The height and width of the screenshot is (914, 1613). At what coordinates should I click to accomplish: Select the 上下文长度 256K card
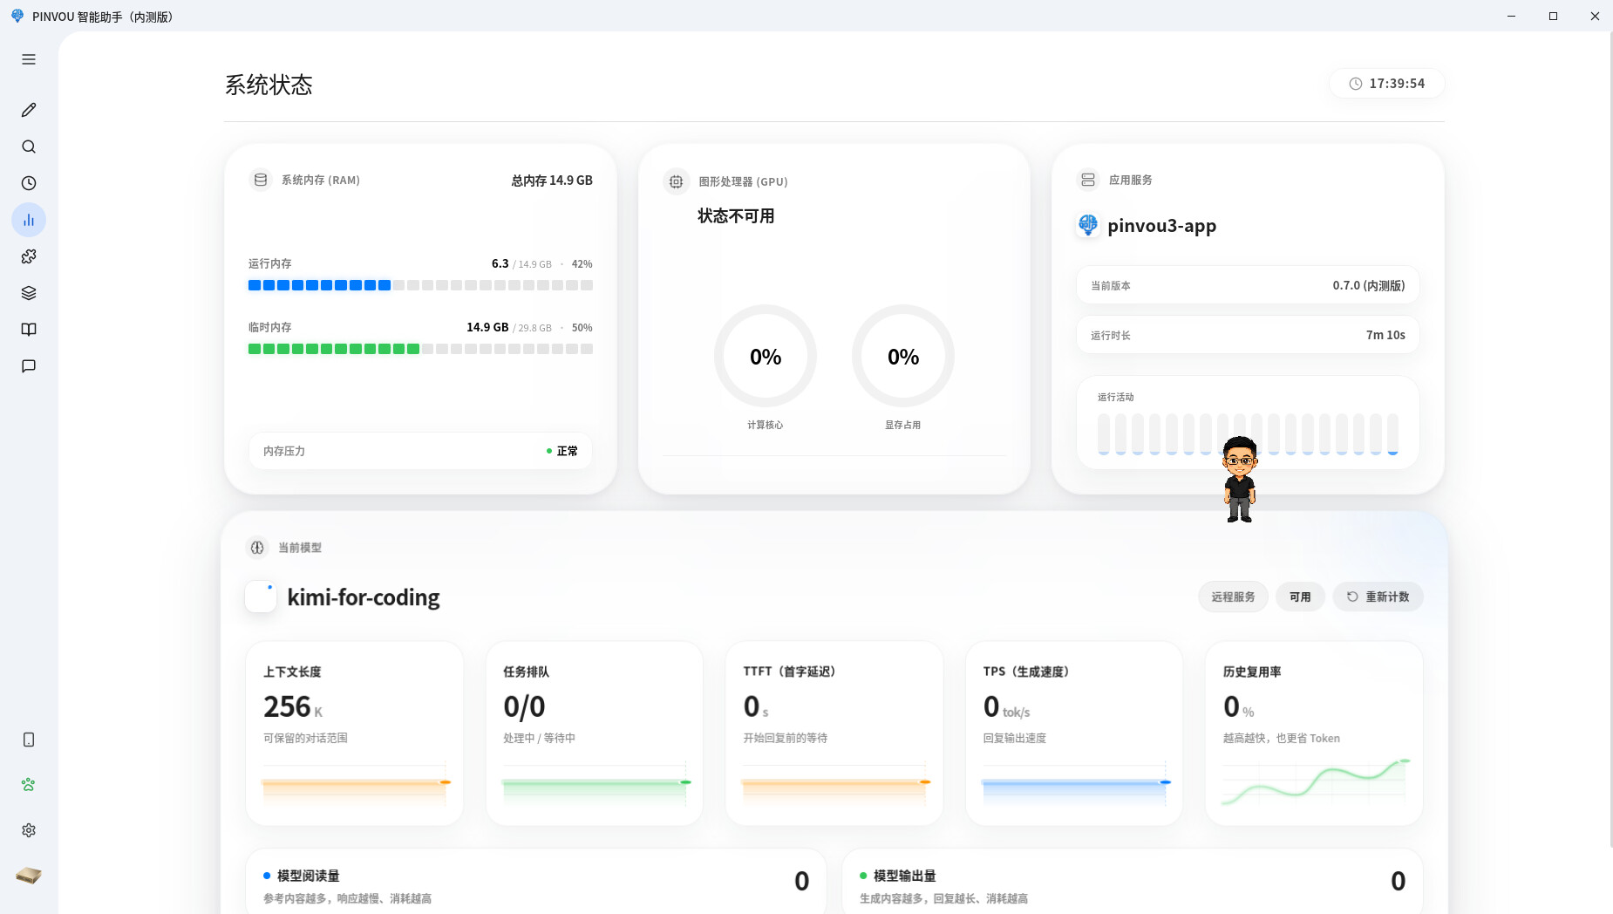[354, 733]
